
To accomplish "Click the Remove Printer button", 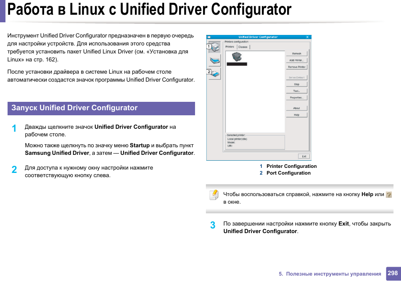I will [x=297, y=67].
